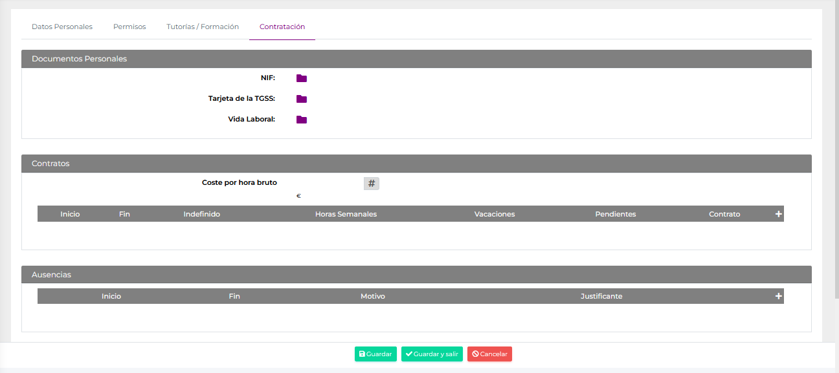Cancel changes with the Cancelar button

[x=489, y=354]
